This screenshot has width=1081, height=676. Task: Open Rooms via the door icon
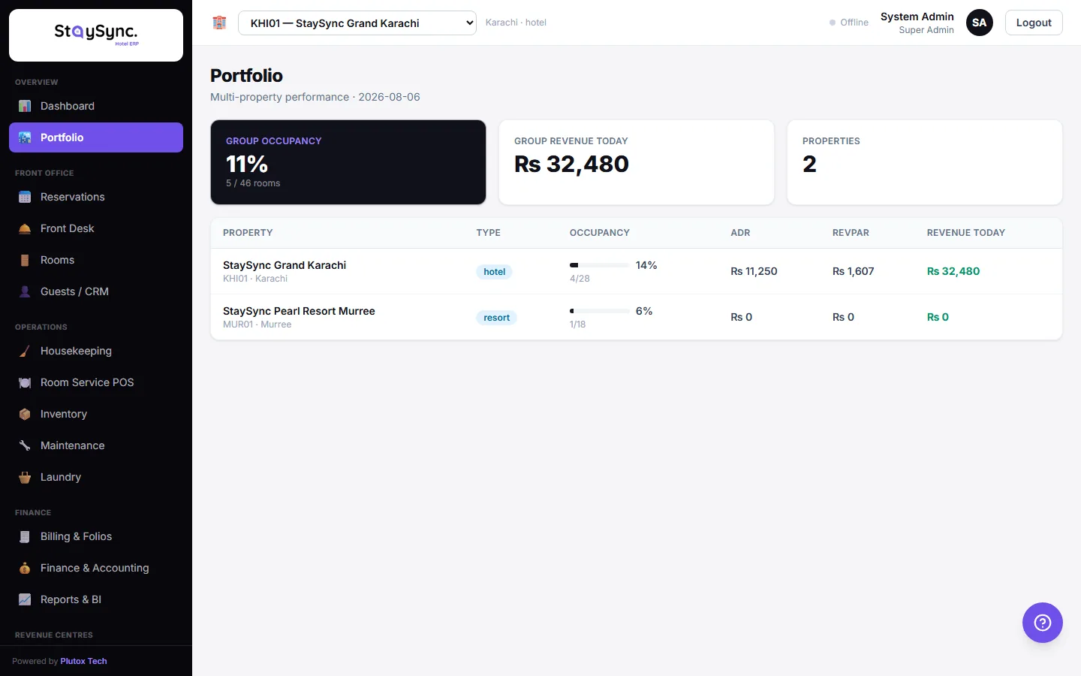click(25, 260)
